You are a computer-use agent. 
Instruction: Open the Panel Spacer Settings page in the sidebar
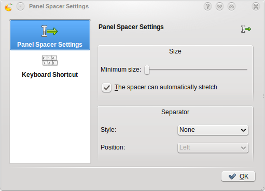pos(50,35)
